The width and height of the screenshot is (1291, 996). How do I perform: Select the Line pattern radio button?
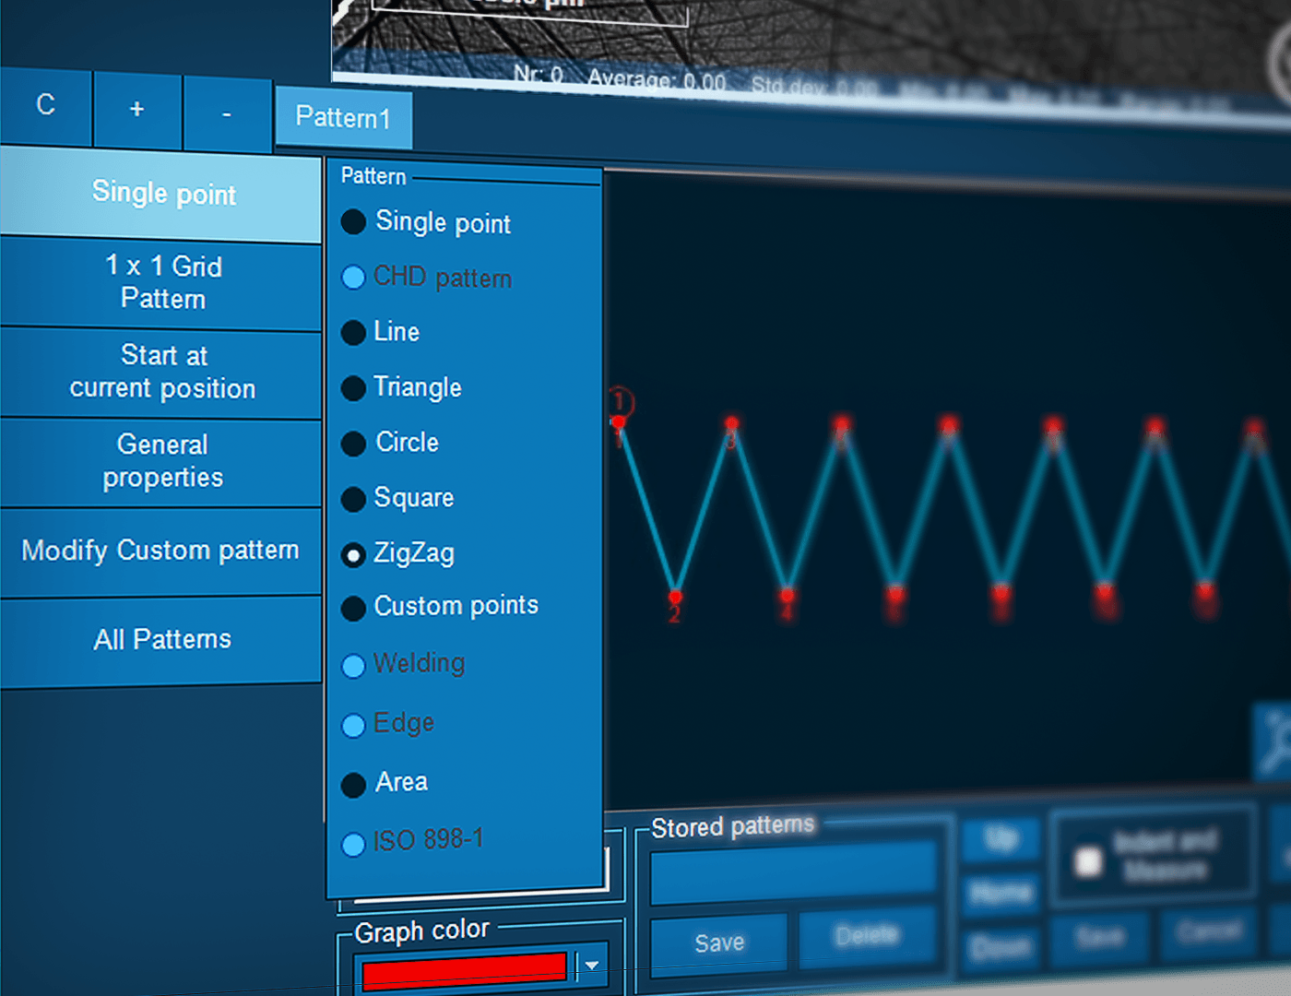coord(353,333)
